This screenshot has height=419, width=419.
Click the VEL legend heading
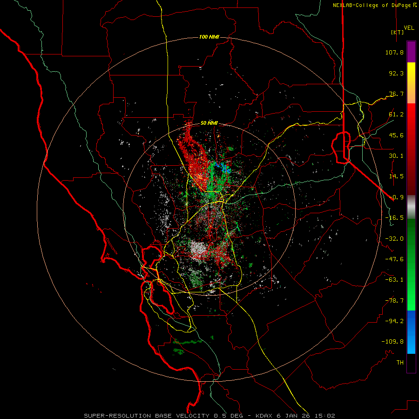[x=409, y=27]
